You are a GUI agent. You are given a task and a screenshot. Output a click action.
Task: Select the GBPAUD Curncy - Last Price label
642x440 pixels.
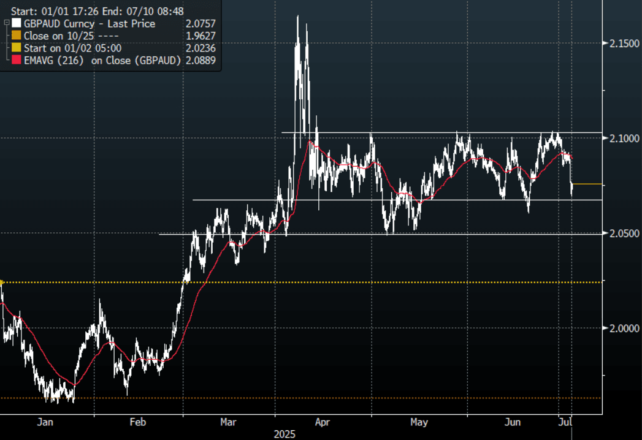pos(90,24)
